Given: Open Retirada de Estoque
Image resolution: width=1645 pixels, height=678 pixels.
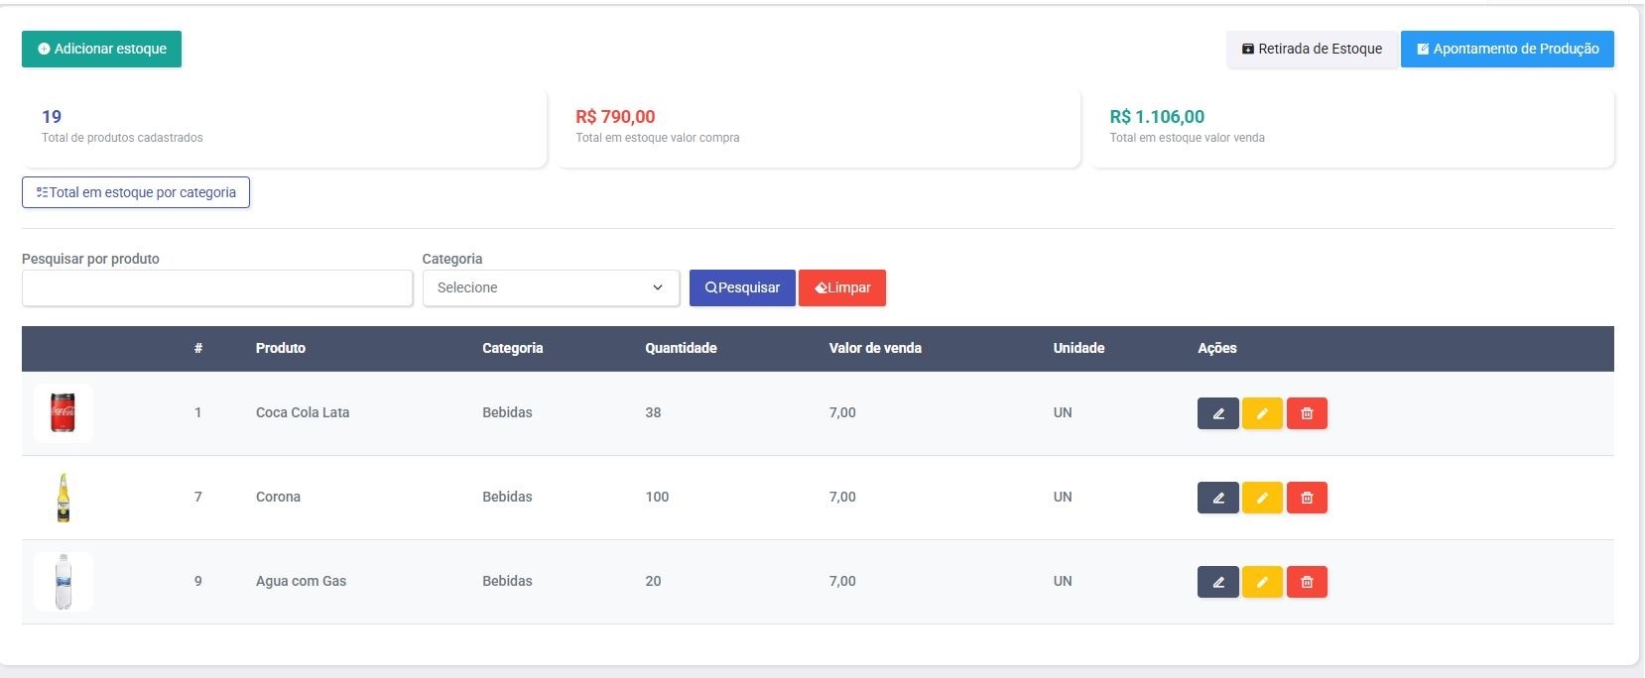Looking at the screenshot, I should [x=1312, y=49].
